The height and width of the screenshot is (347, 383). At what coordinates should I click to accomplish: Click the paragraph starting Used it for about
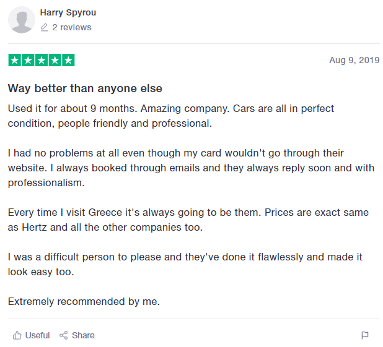click(170, 116)
